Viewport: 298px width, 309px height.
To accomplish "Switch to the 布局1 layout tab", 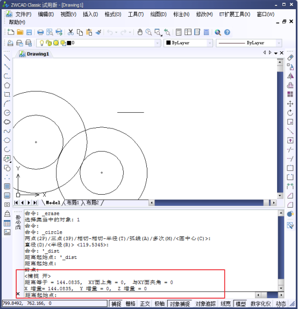I will pos(73,203).
